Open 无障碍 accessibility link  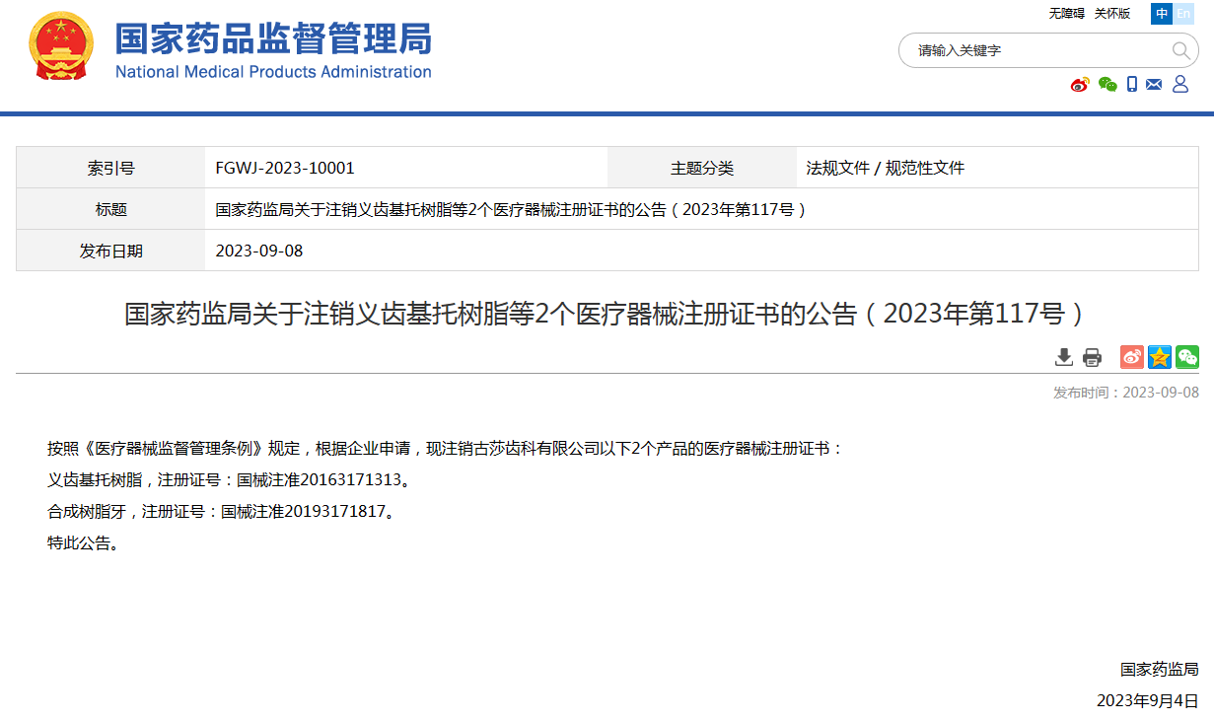(x=1066, y=14)
